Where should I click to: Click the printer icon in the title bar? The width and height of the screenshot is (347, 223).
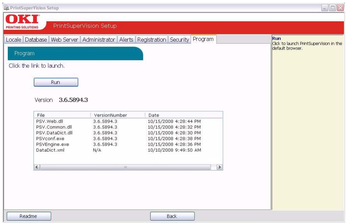[x=6, y=8]
